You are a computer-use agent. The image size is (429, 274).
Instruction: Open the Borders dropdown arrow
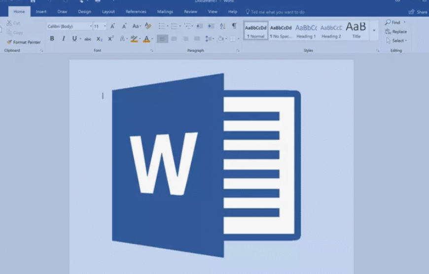point(239,39)
